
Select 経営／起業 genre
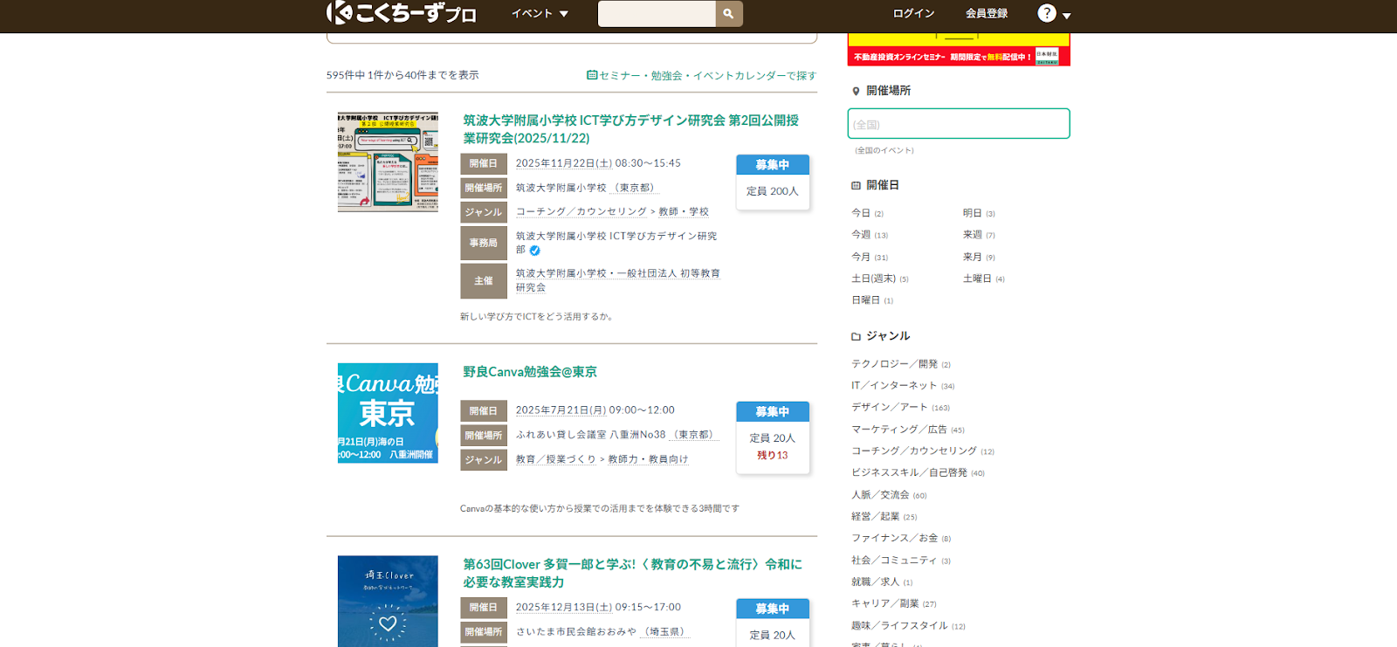pos(875,517)
